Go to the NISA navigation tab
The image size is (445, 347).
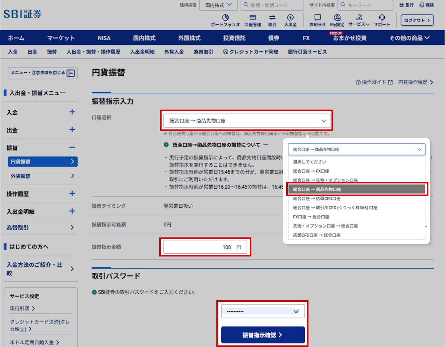pos(104,38)
